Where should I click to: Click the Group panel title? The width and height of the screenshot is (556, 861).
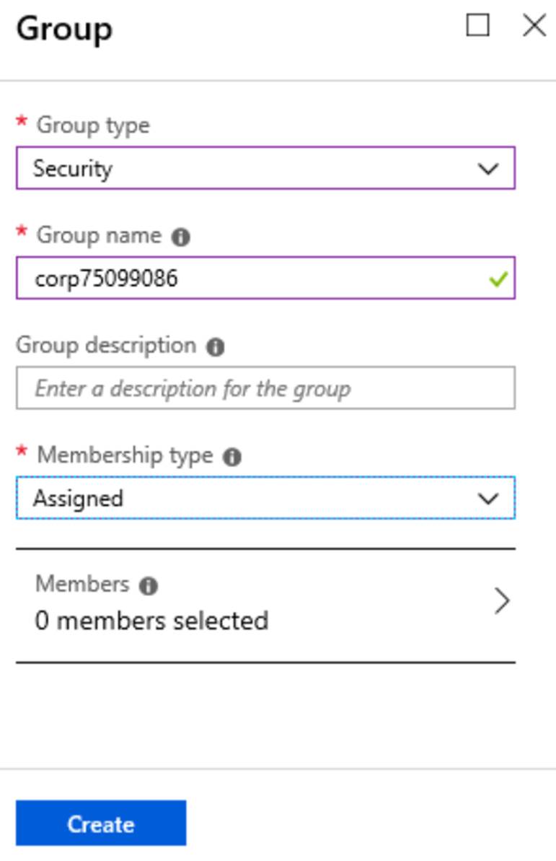pyautogui.click(x=64, y=29)
